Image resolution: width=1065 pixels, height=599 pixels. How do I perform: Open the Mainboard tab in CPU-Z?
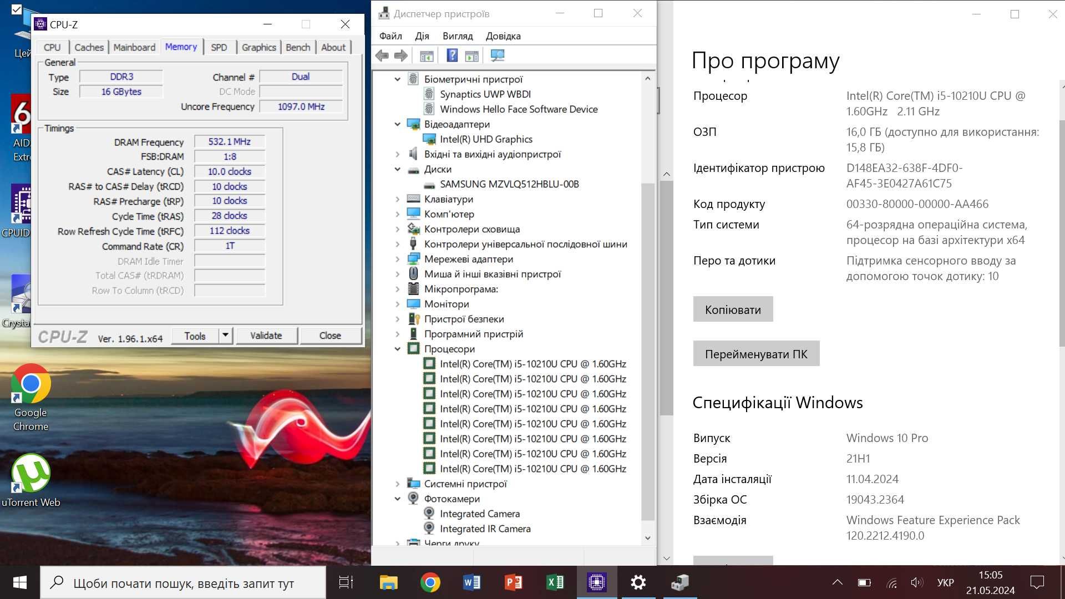coord(134,48)
